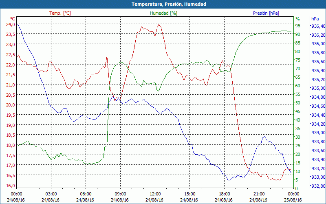Click the 21:00 time axis label
Viewport: 326px width, 204px height.
click(x=259, y=194)
